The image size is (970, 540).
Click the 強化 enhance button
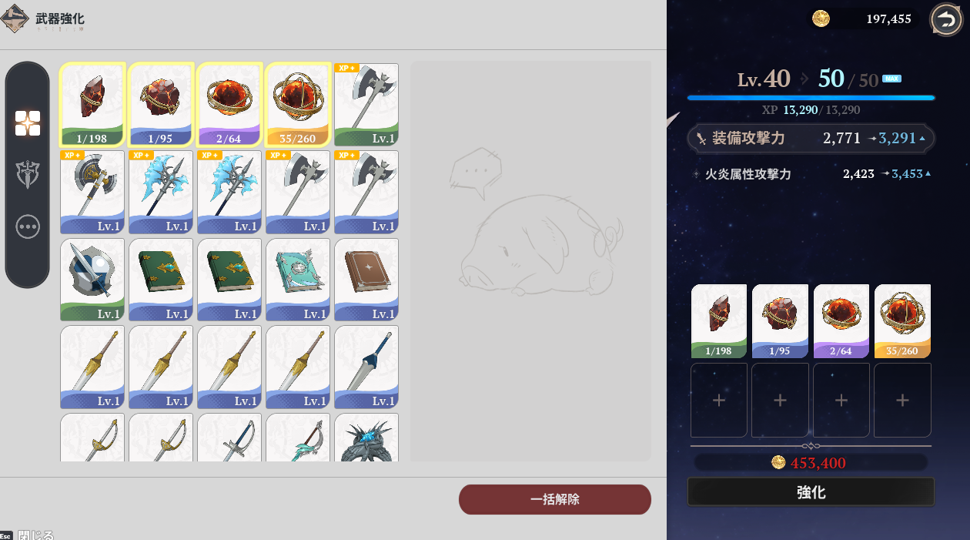tap(811, 492)
